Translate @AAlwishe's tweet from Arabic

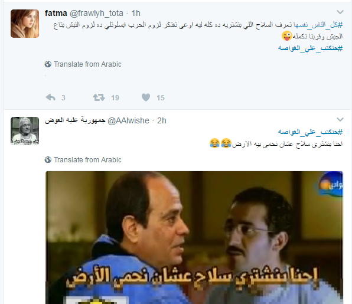tap(87, 160)
